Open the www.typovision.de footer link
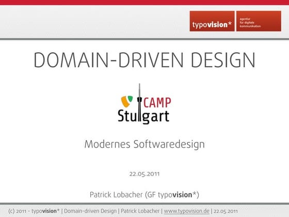 click(x=186, y=211)
